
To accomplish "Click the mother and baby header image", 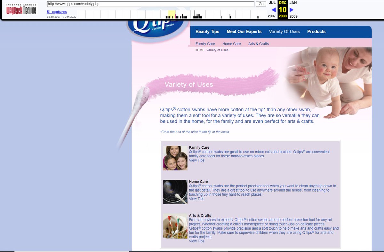I will [329, 83].
